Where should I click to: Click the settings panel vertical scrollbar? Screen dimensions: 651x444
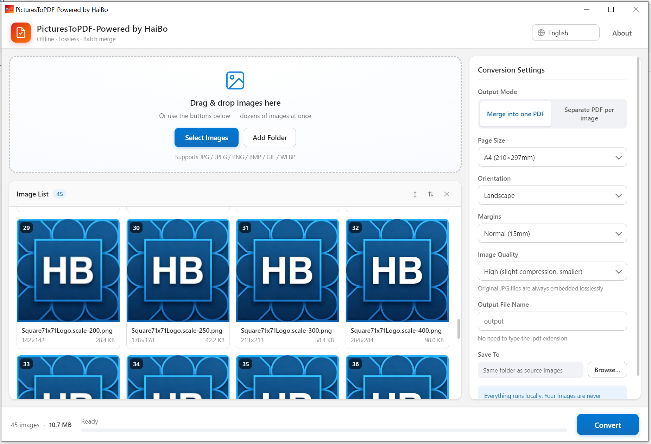638,217
